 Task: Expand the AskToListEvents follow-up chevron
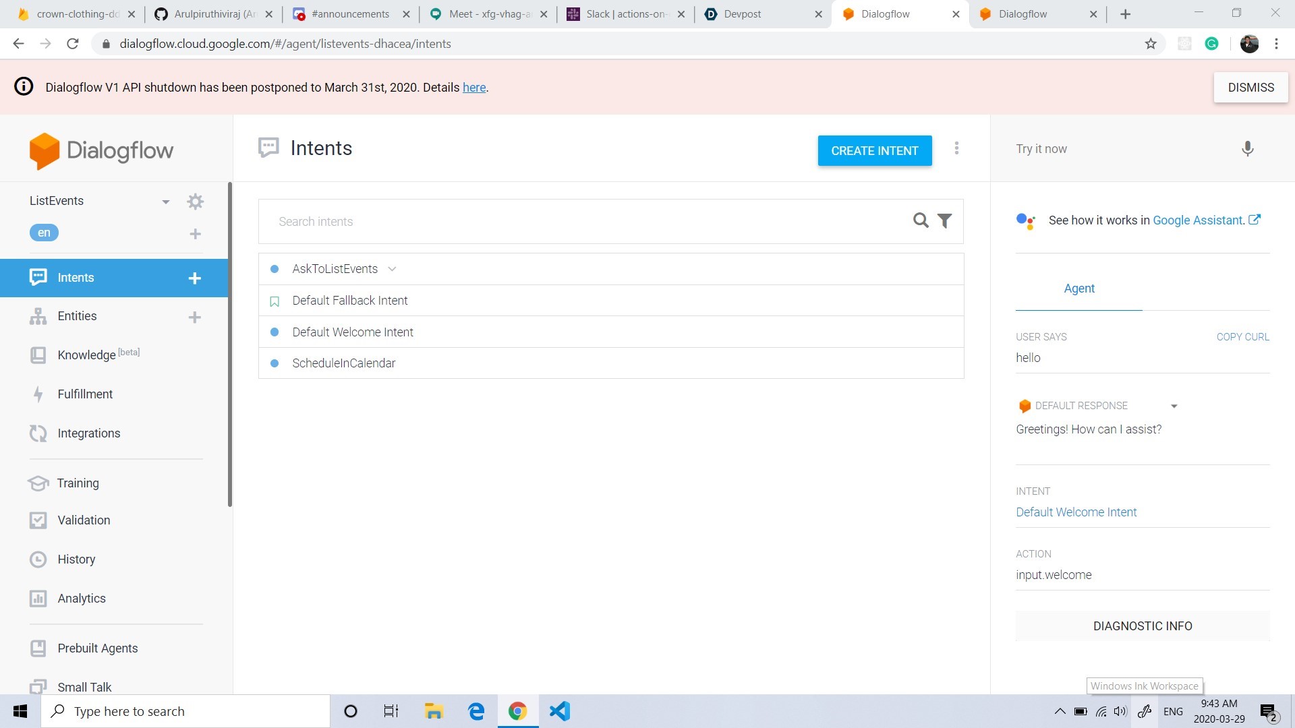point(392,269)
